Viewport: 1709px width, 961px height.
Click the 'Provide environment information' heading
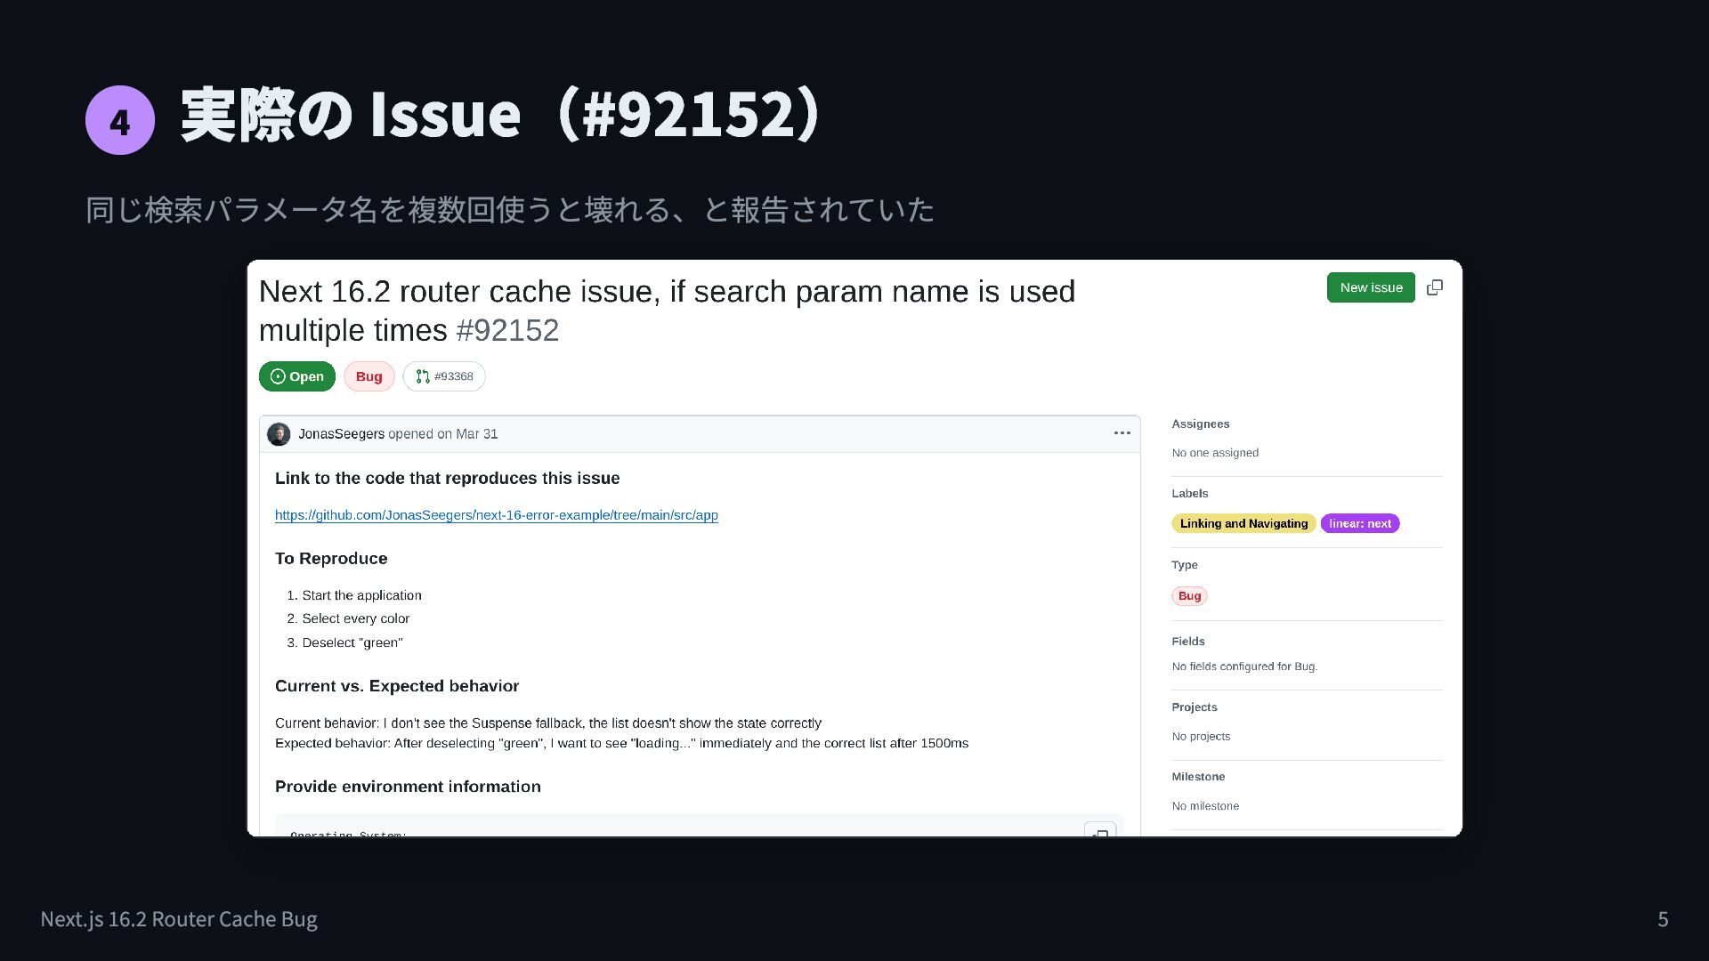click(408, 787)
